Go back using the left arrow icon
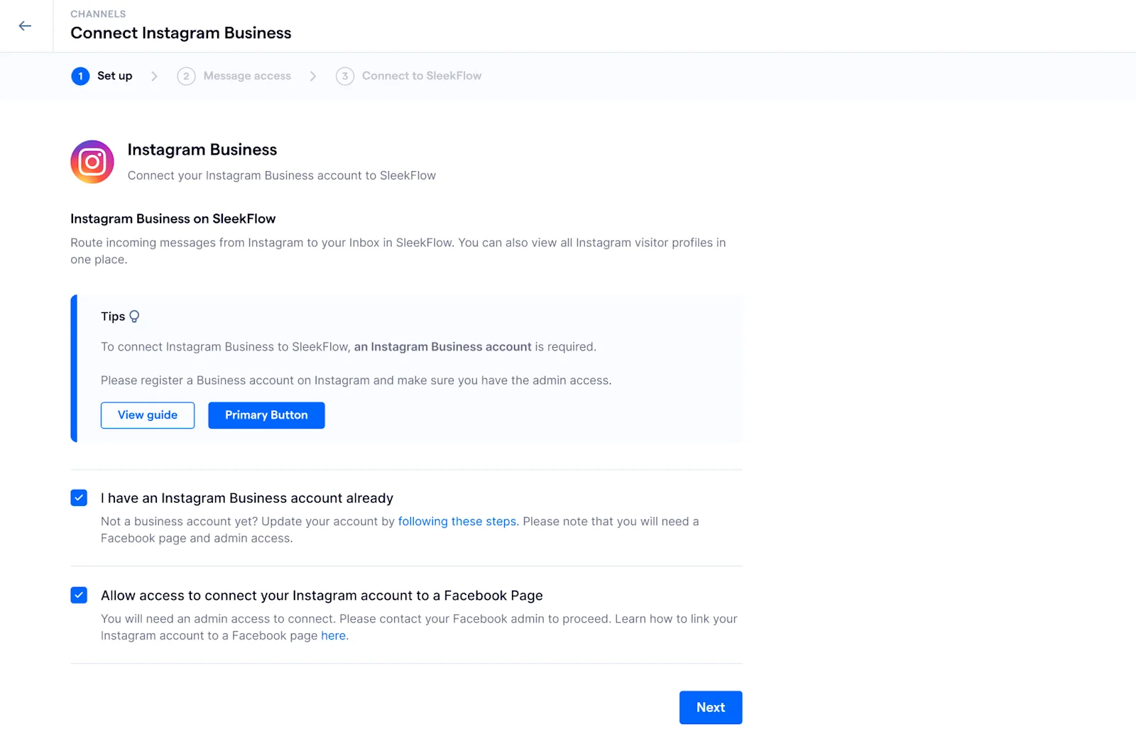The width and height of the screenshot is (1136, 739). pos(25,26)
